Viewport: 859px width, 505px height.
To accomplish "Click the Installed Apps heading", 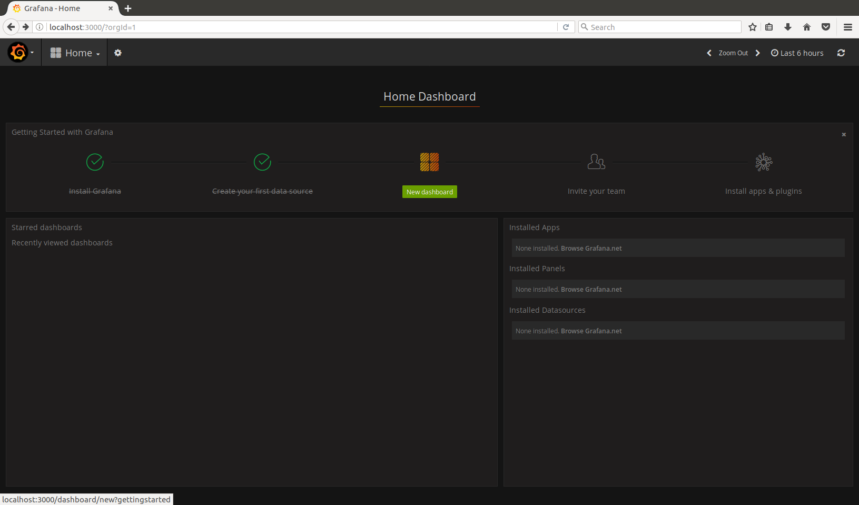I will coord(535,227).
